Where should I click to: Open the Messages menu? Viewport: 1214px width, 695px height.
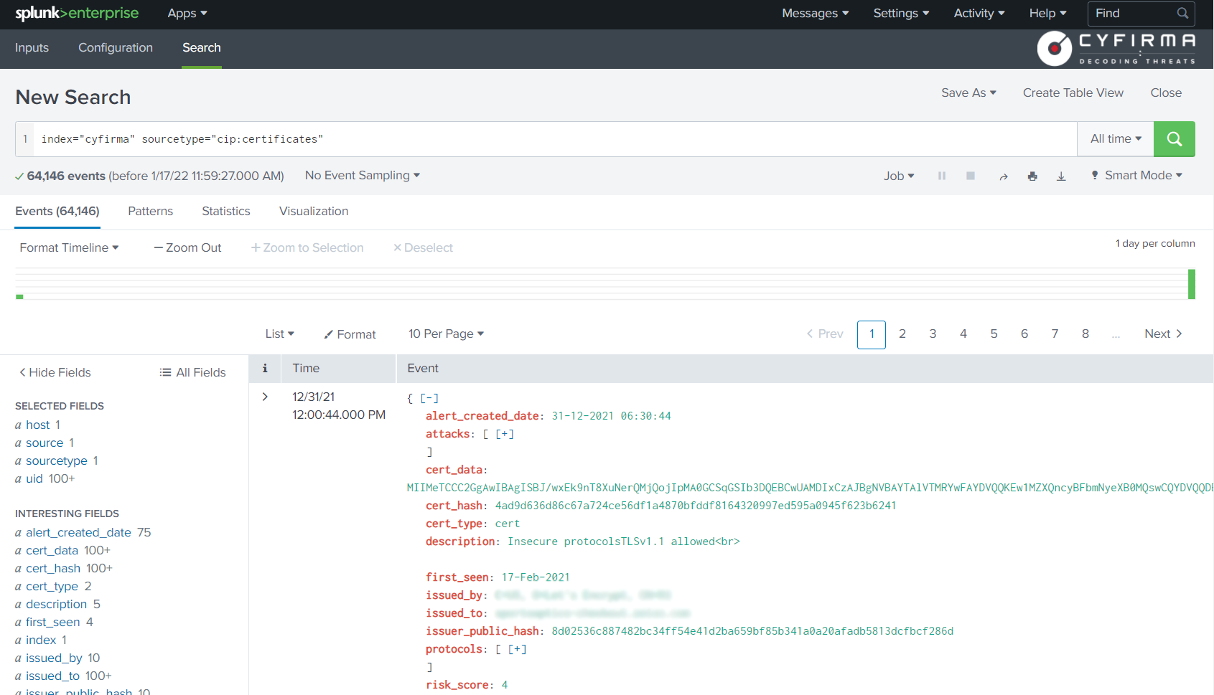coord(816,14)
